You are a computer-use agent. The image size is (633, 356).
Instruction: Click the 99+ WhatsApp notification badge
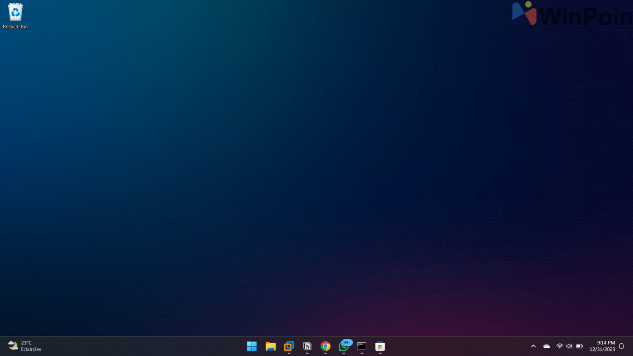pyautogui.click(x=347, y=342)
